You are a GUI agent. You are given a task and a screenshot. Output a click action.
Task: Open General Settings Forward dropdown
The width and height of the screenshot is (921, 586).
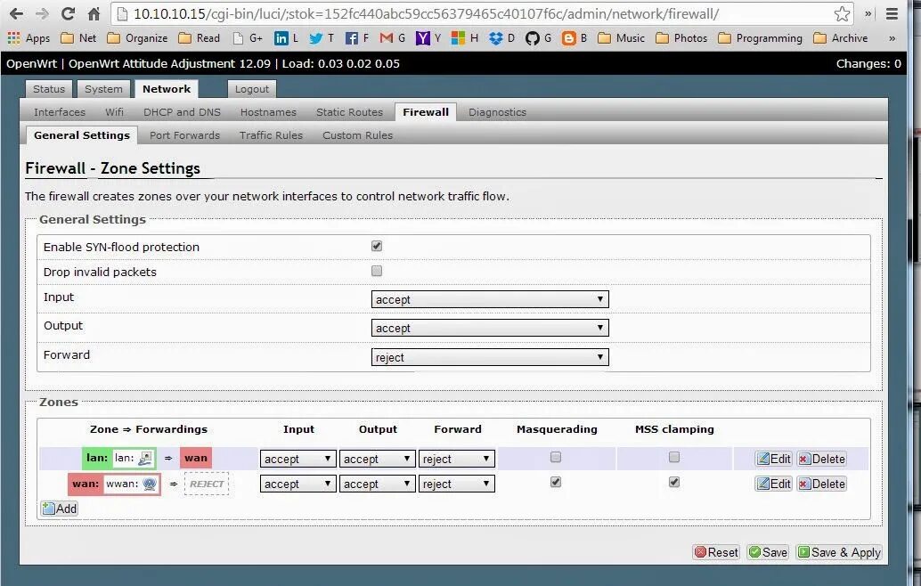[x=490, y=358]
